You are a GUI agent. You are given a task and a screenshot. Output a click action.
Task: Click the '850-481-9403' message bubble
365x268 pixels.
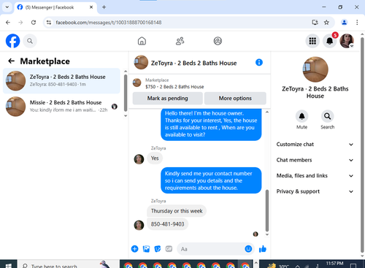[167, 224]
